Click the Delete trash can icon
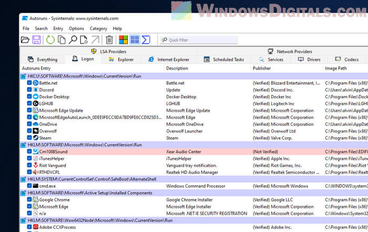The image size is (368, 232). point(109,40)
